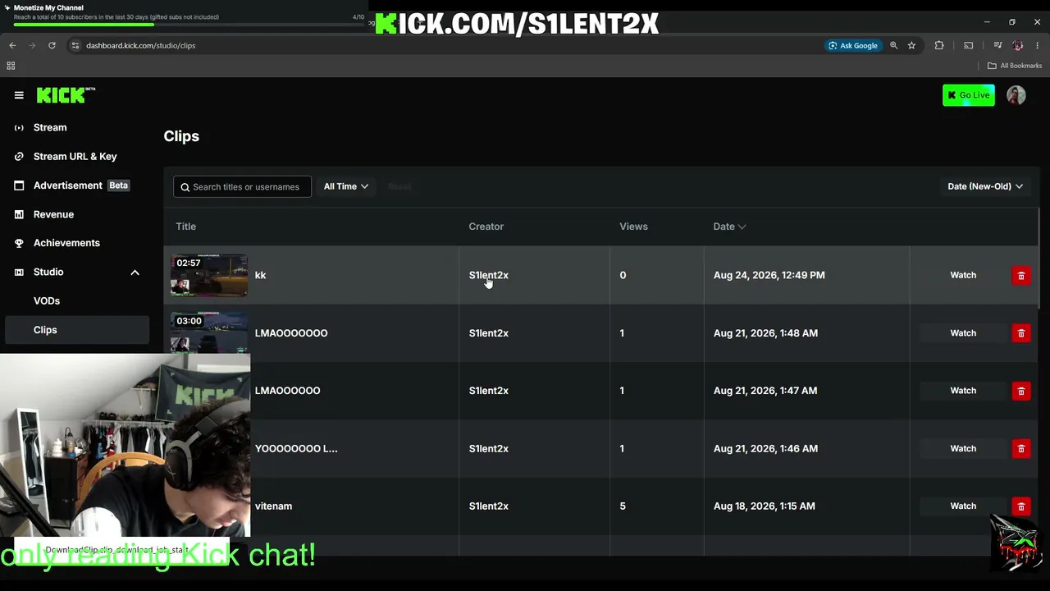The width and height of the screenshot is (1050, 591).
Task: Watch the vitenam clip
Action: [x=963, y=506]
